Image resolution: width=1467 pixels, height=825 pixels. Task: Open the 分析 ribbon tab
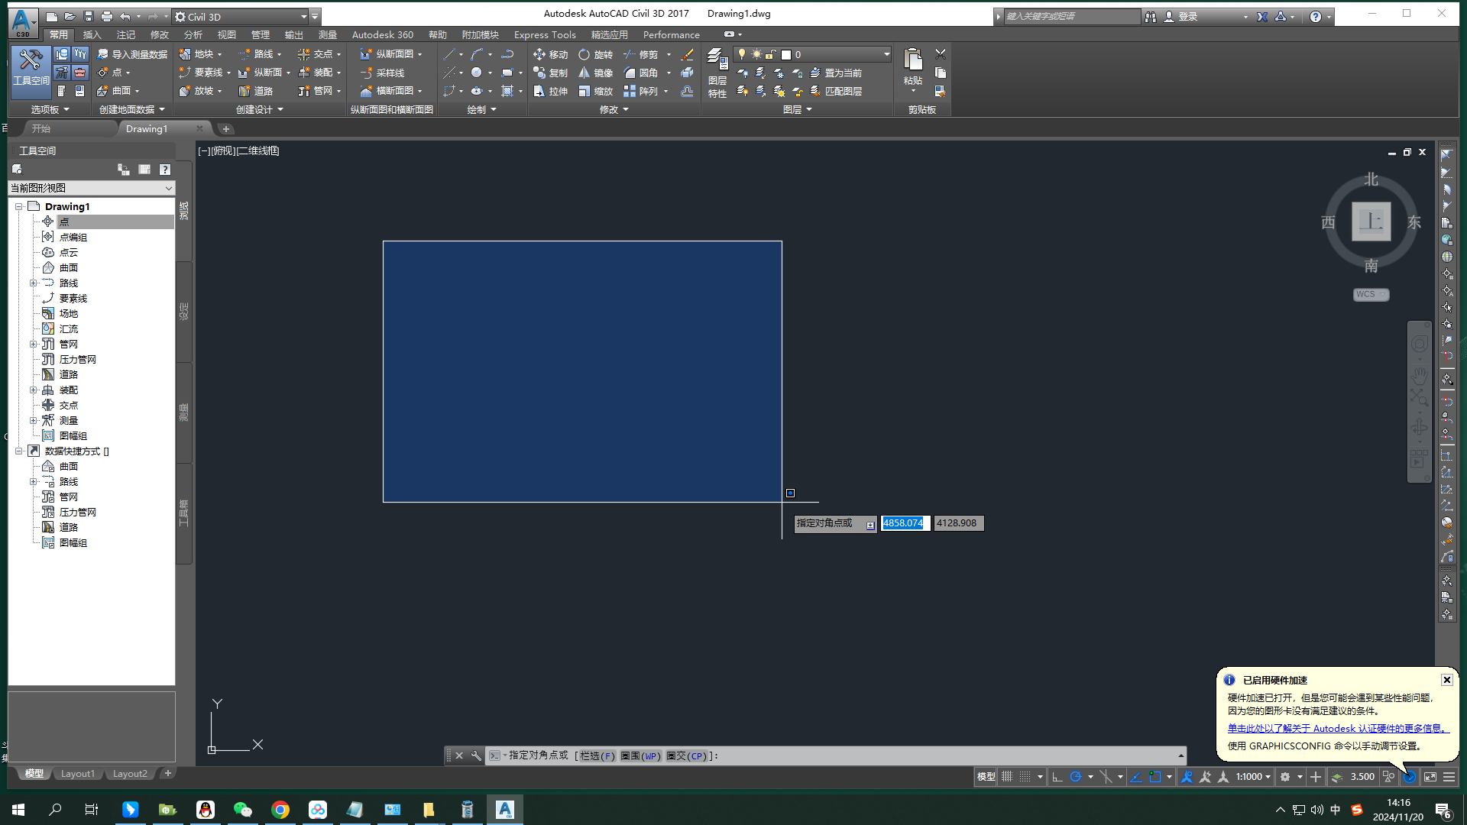(193, 34)
